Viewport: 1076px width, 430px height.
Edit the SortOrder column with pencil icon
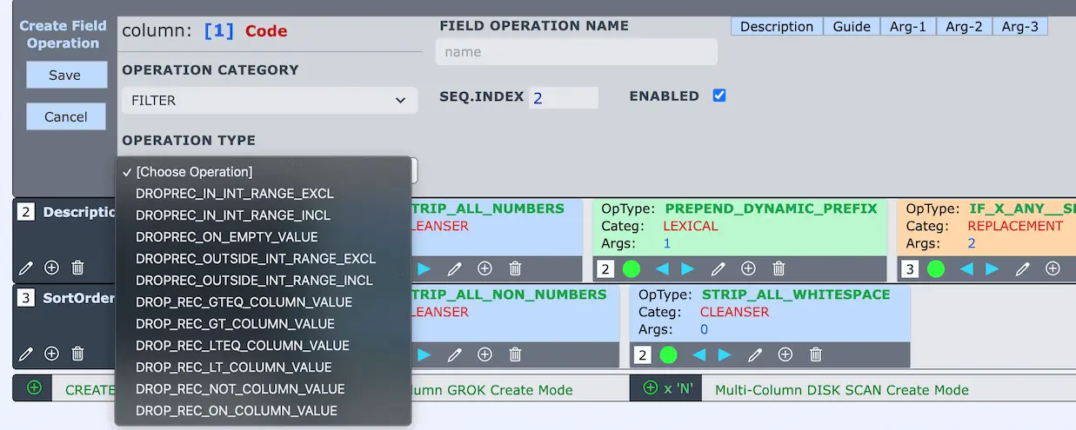(26, 354)
